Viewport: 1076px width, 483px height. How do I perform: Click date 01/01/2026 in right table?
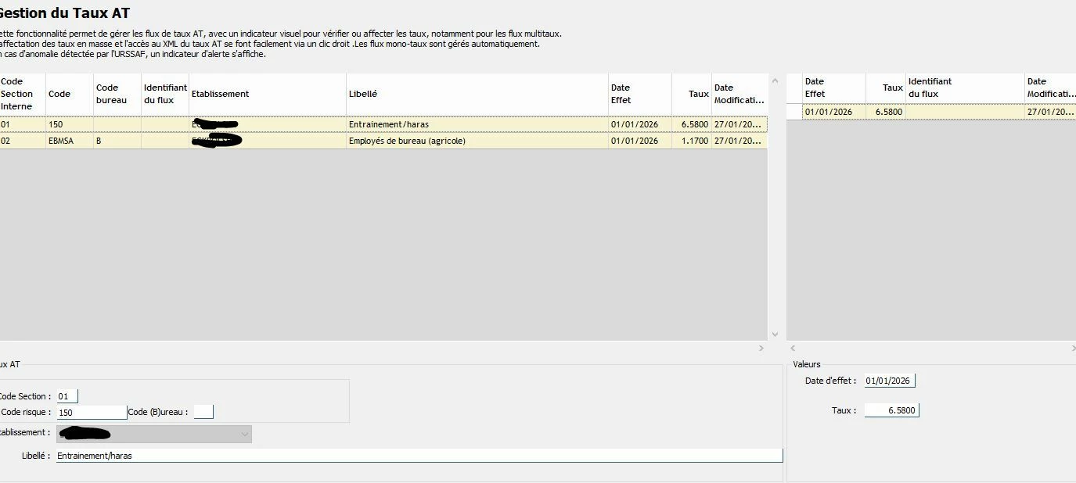pyautogui.click(x=834, y=112)
